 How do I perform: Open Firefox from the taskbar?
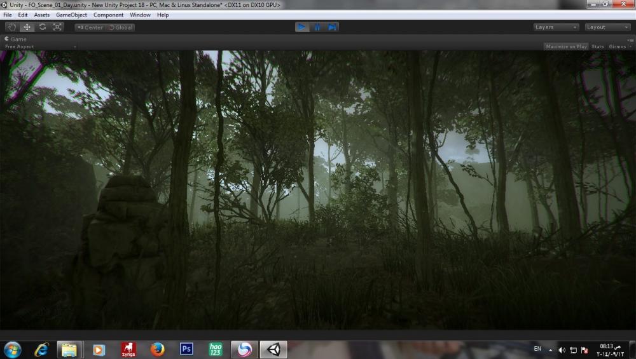[x=157, y=349]
